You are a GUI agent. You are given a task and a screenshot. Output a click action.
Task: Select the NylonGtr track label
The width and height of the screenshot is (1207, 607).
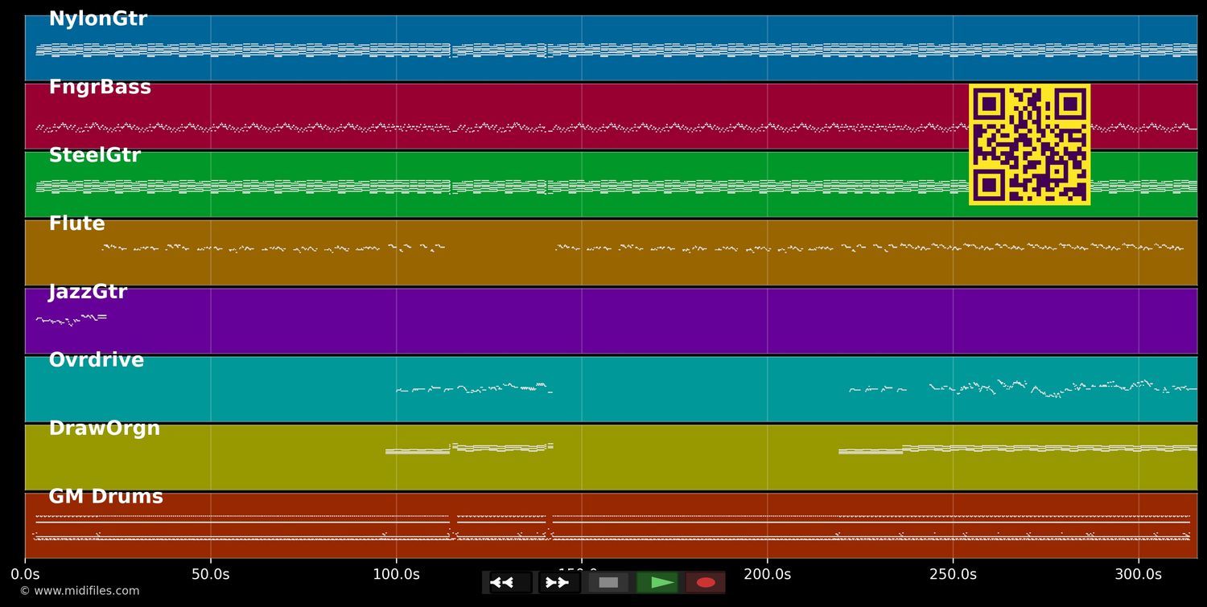(97, 18)
